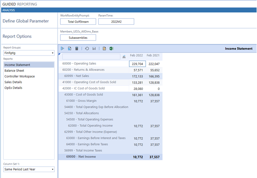
Task: Click the 28,080 IC Cost cell
Action: 137,89
